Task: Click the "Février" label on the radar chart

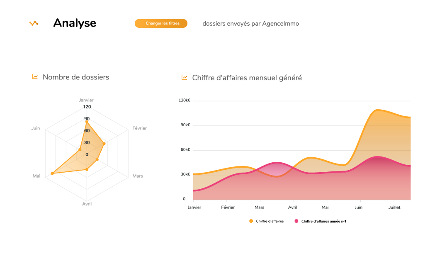Action: (x=140, y=128)
